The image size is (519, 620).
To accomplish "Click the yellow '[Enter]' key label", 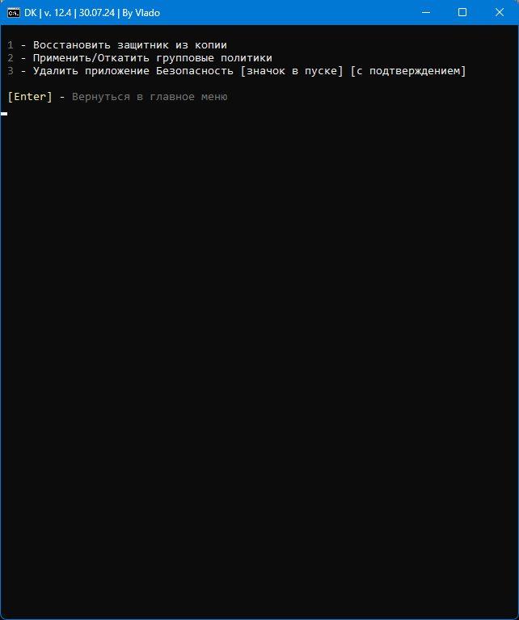I will [30, 97].
